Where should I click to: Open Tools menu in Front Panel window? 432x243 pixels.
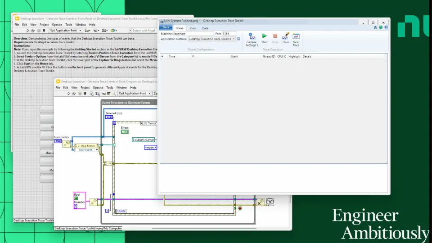tap(68, 24)
